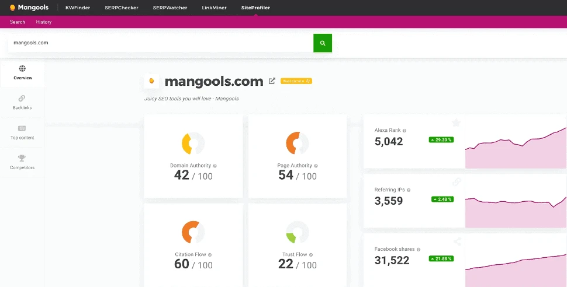567x287 pixels.
Task: Click help icon next to Domain Authority
Action: point(215,166)
